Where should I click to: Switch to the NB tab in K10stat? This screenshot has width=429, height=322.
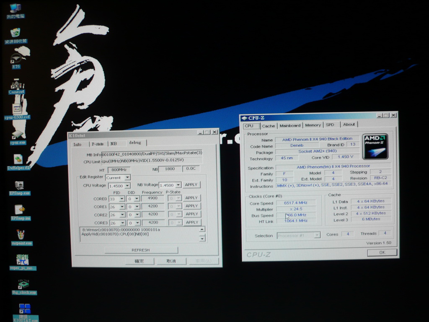[114, 143]
